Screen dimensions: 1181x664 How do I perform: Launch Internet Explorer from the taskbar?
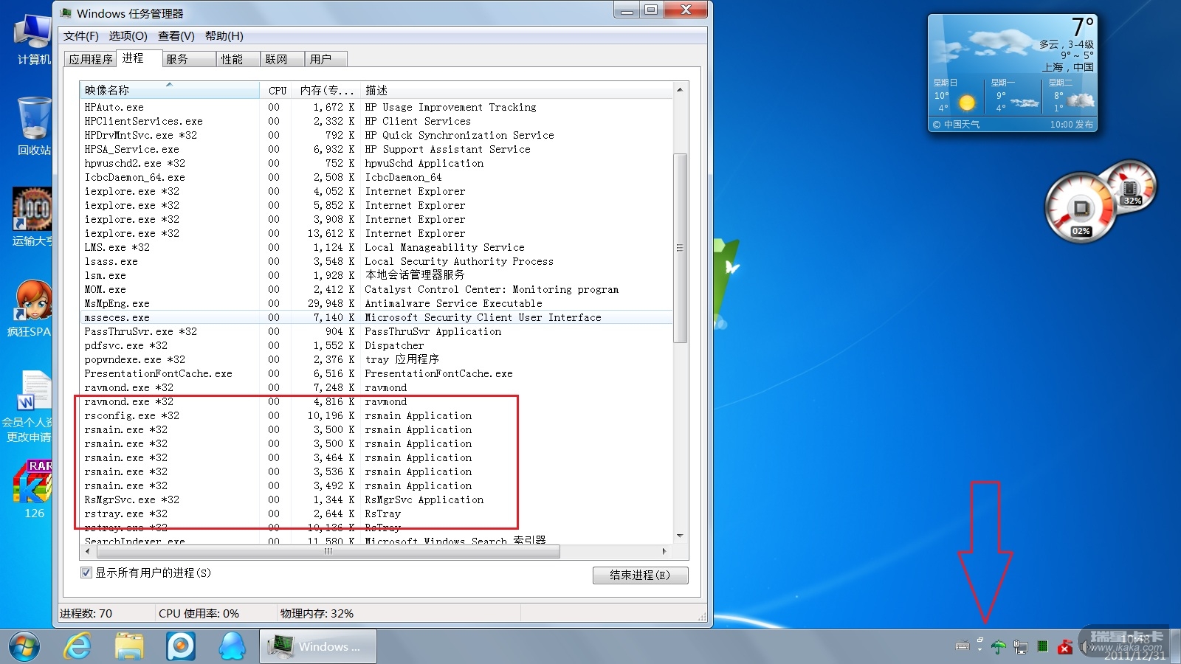(x=78, y=646)
